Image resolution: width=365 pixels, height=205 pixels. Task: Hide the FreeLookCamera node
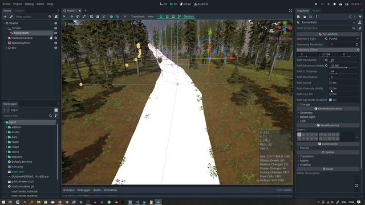56,38
